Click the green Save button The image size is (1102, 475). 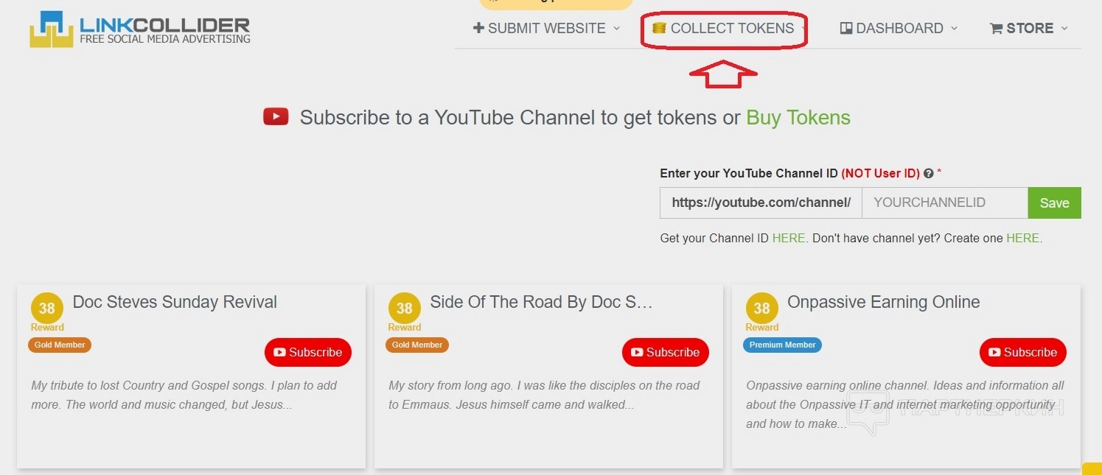coord(1054,203)
